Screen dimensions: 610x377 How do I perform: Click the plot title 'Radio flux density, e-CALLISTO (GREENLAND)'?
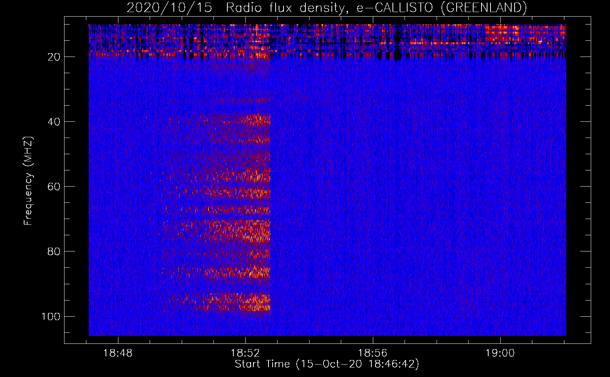pyautogui.click(x=376, y=8)
